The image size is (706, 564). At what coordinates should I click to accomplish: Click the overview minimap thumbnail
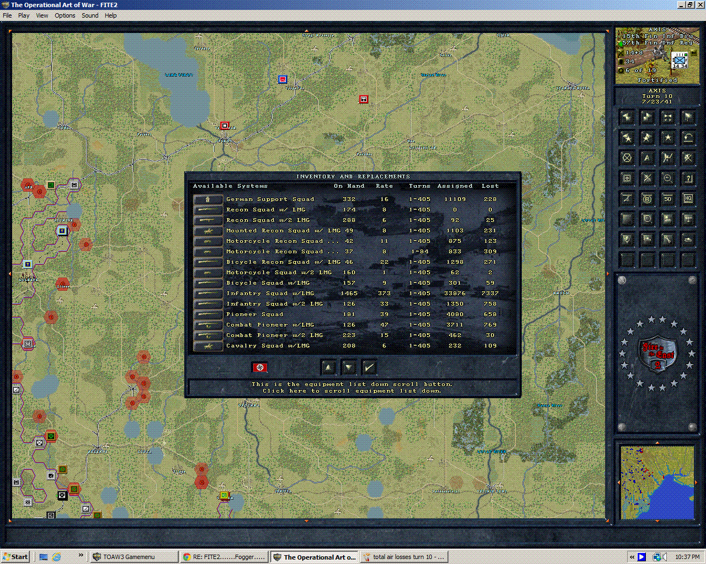(x=657, y=483)
